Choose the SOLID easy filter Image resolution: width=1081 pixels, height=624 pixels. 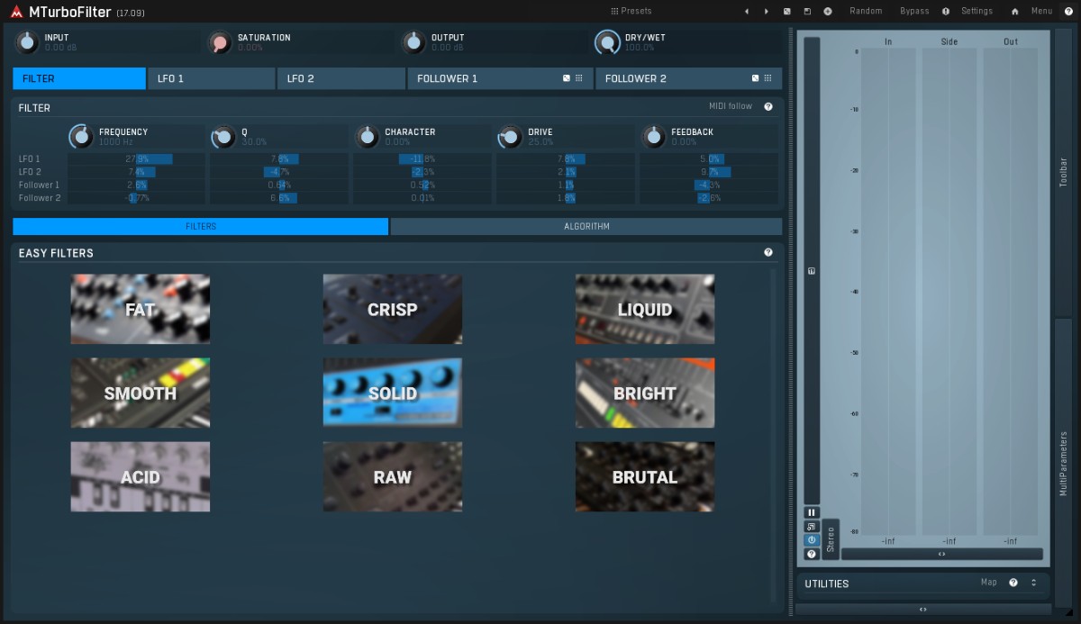[x=393, y=393]
